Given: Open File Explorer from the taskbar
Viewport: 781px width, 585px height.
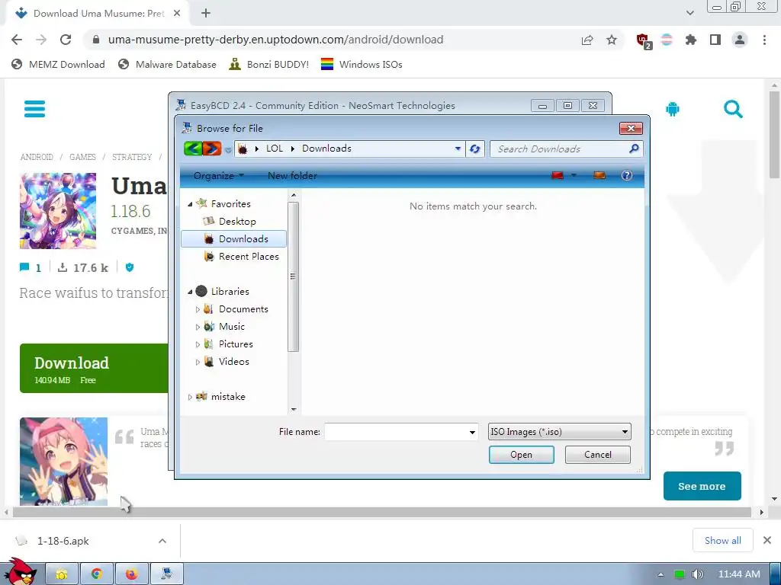Looking at the screenshot, I should point(62,574).
